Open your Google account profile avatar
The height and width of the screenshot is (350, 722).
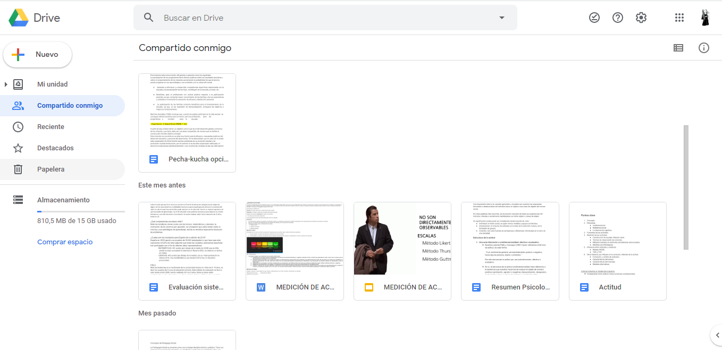(704, 17)
